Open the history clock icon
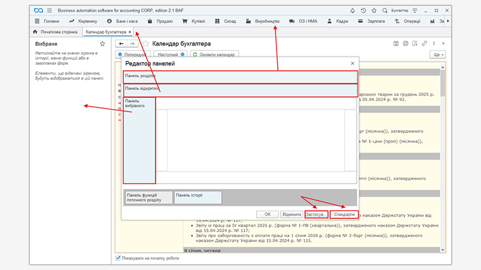 point(363,10)
